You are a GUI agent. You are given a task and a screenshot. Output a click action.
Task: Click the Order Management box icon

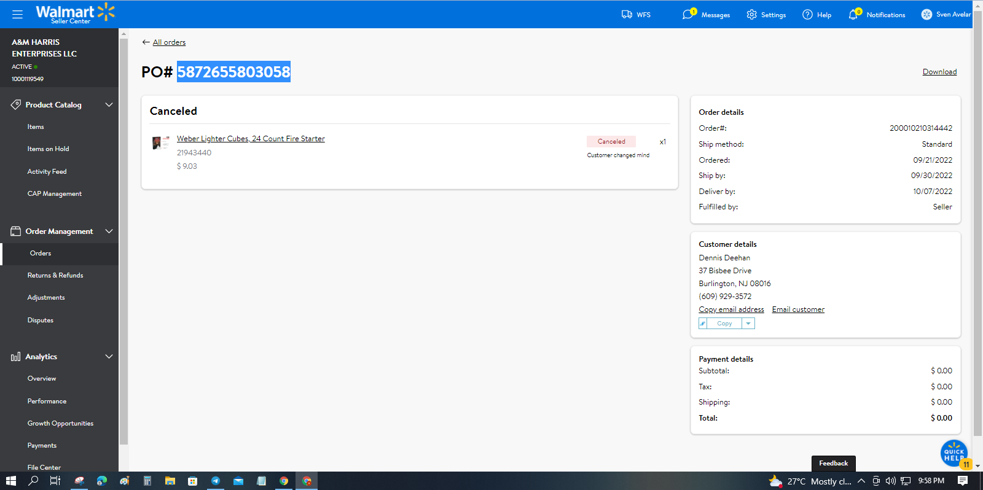(x=16, y=231)
